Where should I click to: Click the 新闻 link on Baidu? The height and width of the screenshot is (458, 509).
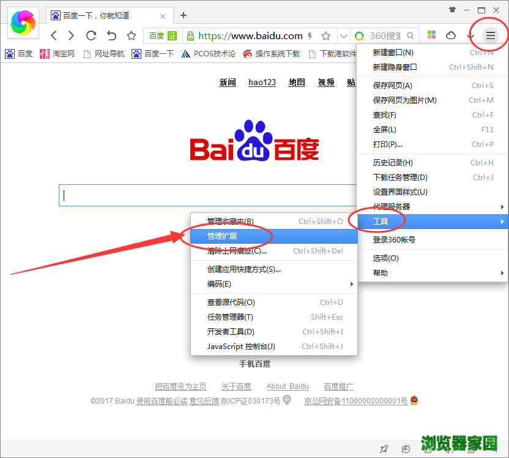click(x=228, y=83)
